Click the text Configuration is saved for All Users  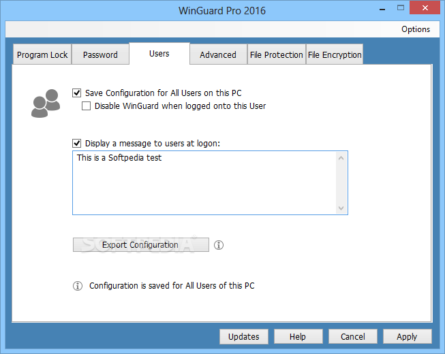(172, 286)
